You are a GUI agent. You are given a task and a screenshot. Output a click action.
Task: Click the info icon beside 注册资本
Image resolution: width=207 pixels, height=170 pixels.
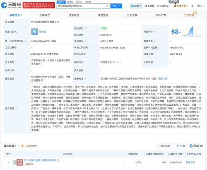(x=85, y=41)
